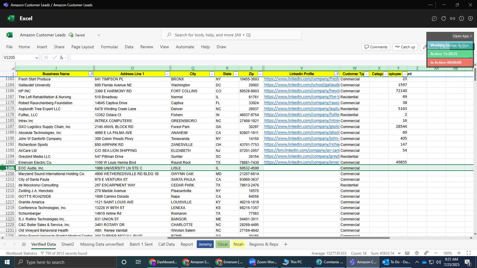Open the about info icon in header

click(x=461, y=18)
